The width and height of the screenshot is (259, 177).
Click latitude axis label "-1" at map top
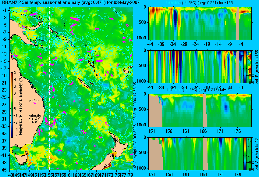click(5, 10)
